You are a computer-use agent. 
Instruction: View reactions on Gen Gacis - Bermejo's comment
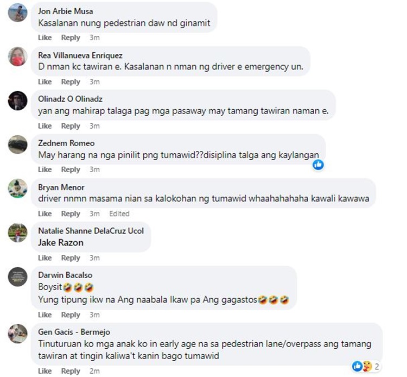[366, 366]
